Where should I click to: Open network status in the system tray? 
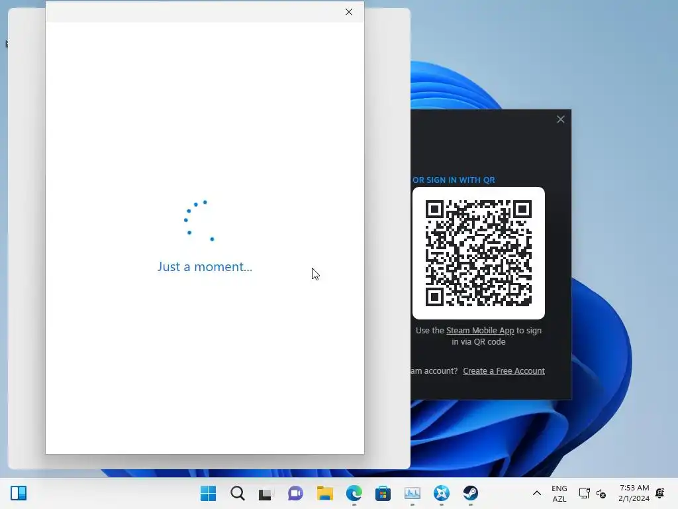click(x=584, y=493)
